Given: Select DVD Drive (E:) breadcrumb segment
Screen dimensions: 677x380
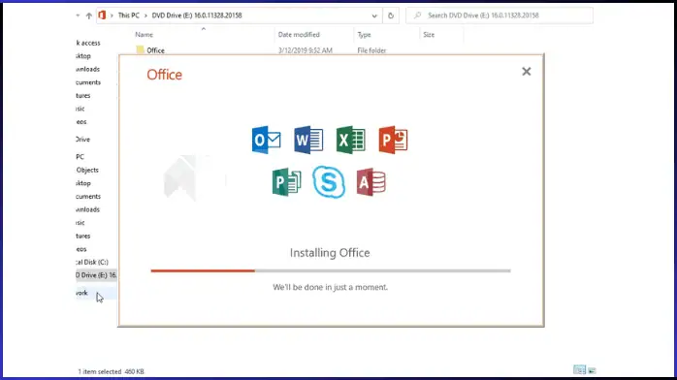Looking at the screenshot, I should [x=197, y=16].
